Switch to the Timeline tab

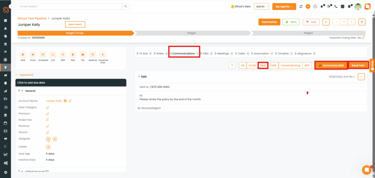pyautogui.click(x=283, y=53)
